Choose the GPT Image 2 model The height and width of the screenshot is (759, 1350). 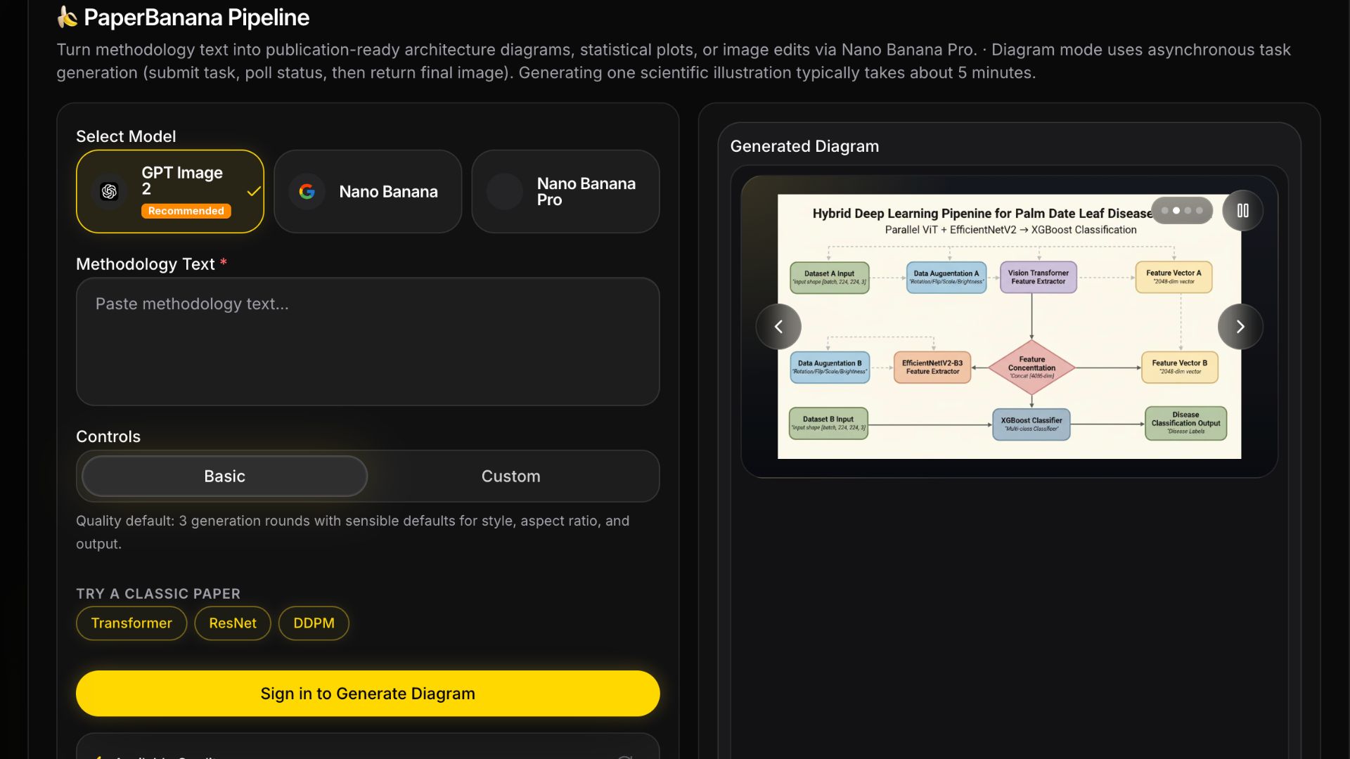coord(170,191)
